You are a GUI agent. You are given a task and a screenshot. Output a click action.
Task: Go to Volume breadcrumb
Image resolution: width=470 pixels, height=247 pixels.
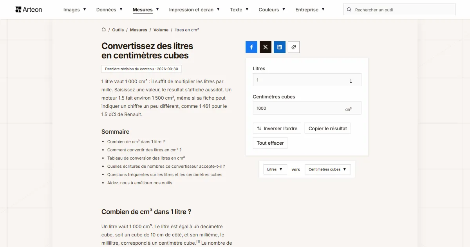161,30
